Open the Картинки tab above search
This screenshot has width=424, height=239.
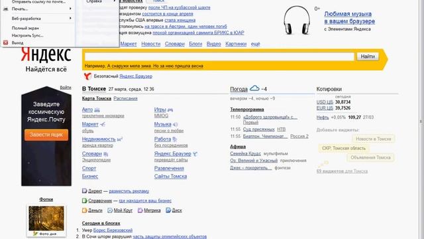tap(236, 44)
